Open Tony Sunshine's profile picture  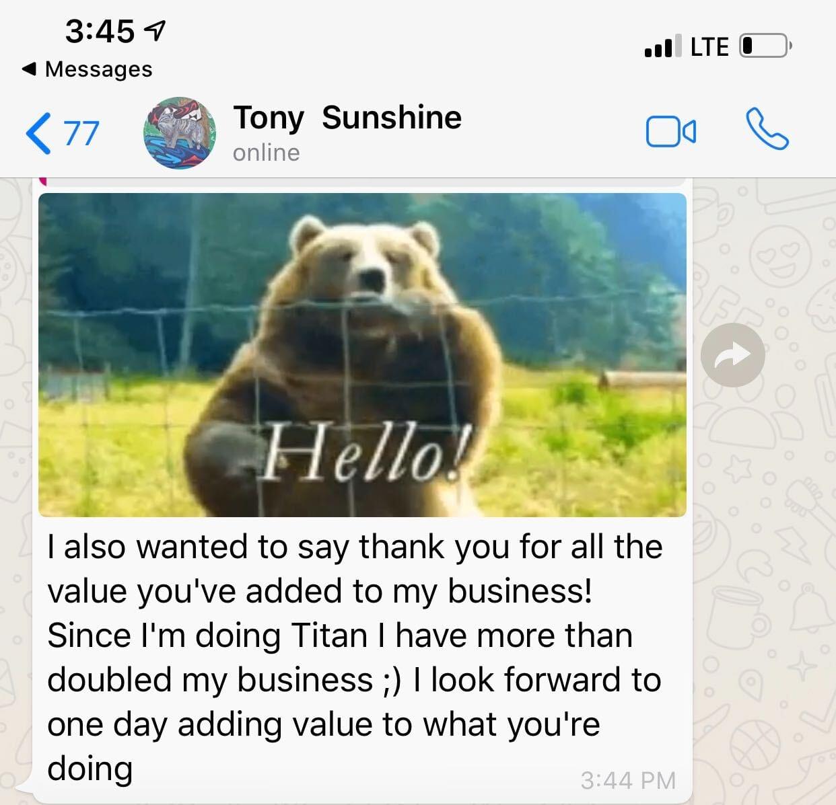(x=180, y=132)
